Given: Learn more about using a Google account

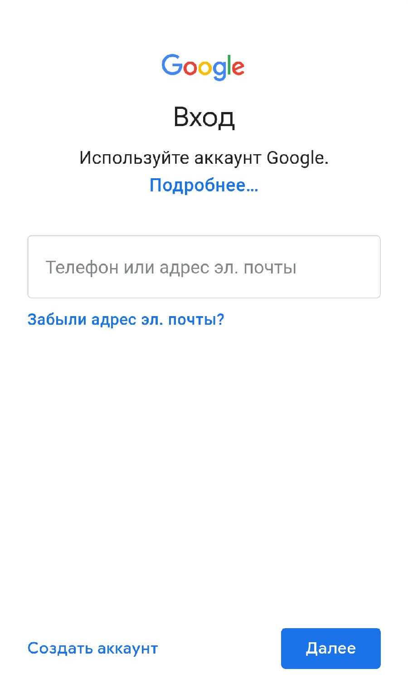Looking at the screenshot, I should coord(204,185).
